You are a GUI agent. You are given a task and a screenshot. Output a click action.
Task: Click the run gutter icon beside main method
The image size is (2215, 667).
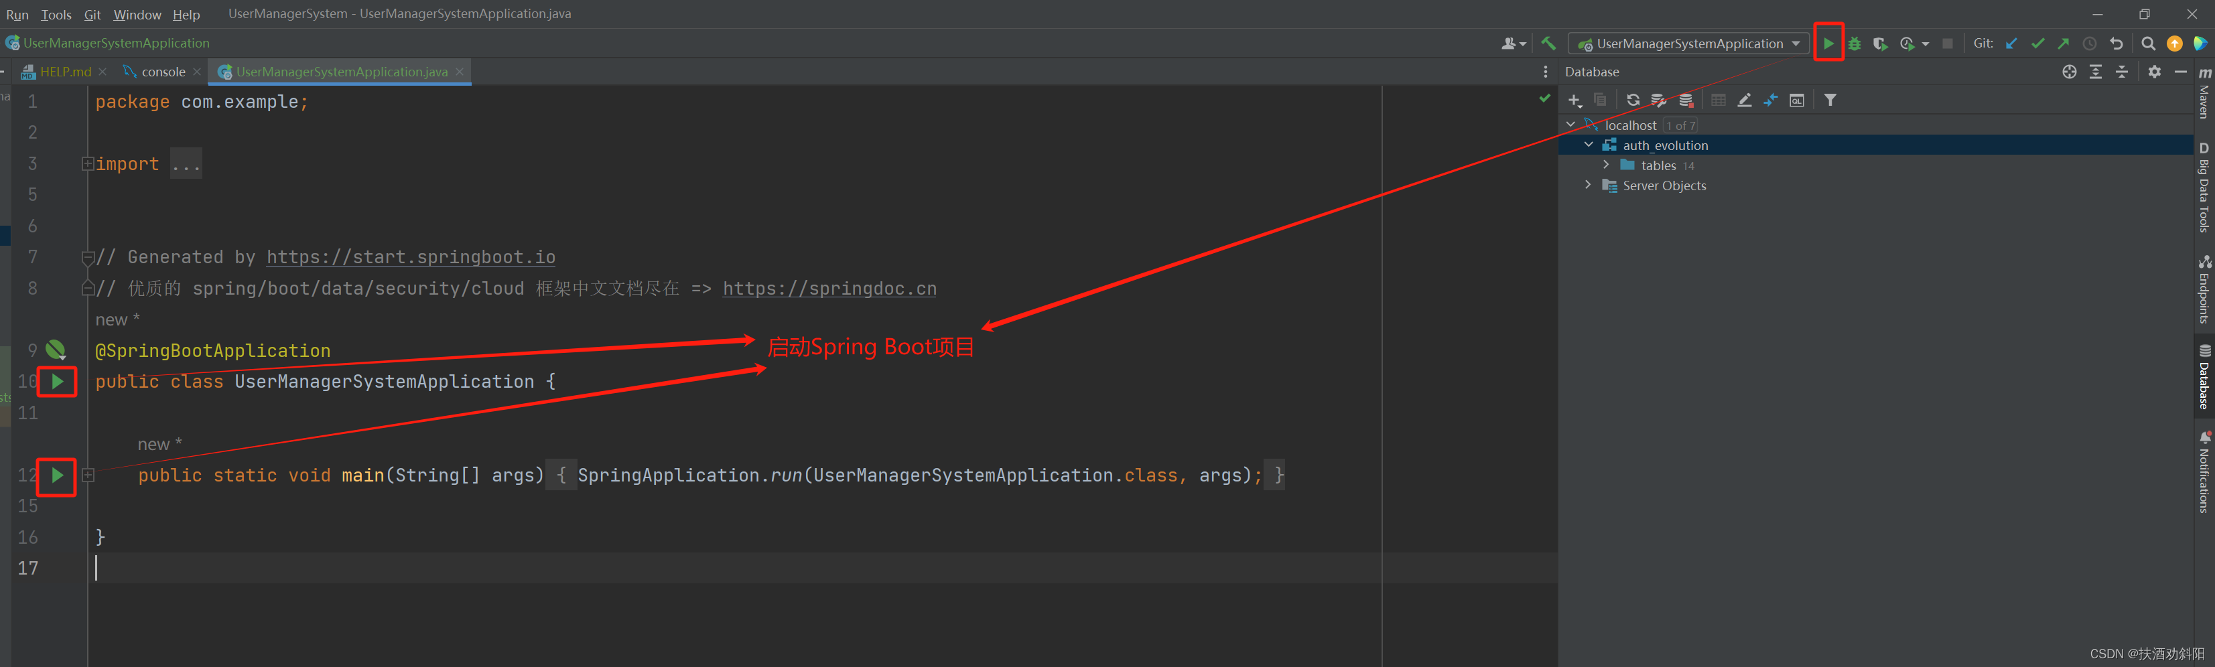coord(58,475)
